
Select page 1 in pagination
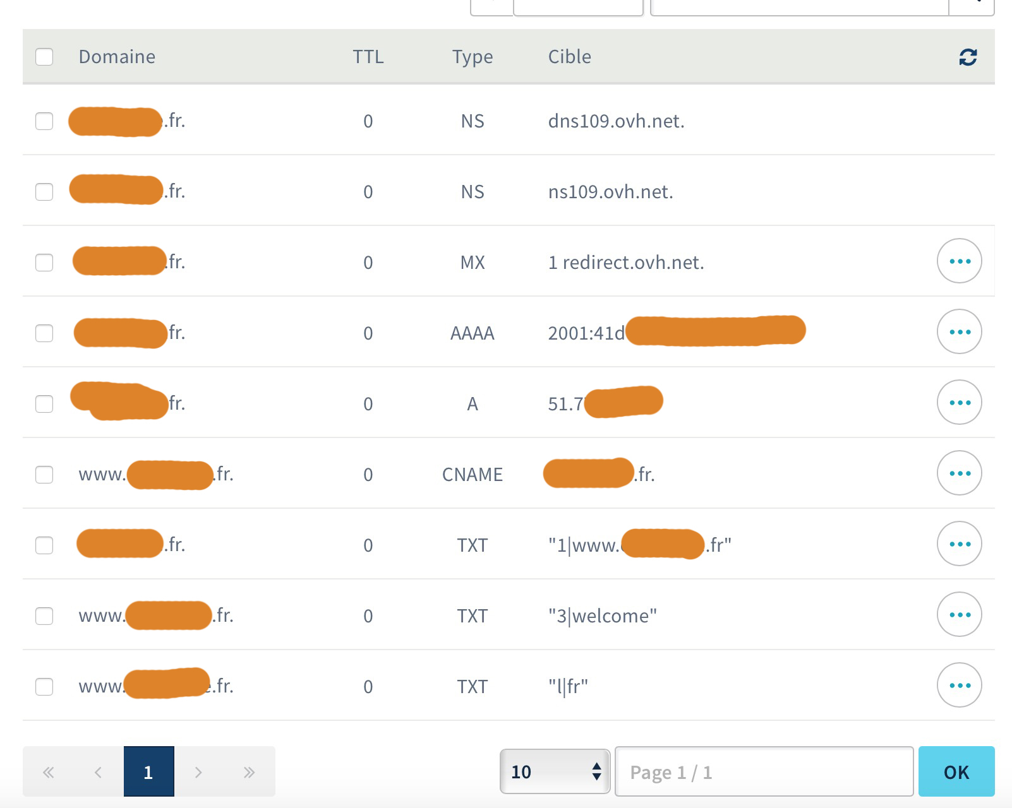click(x=148, y=772)
